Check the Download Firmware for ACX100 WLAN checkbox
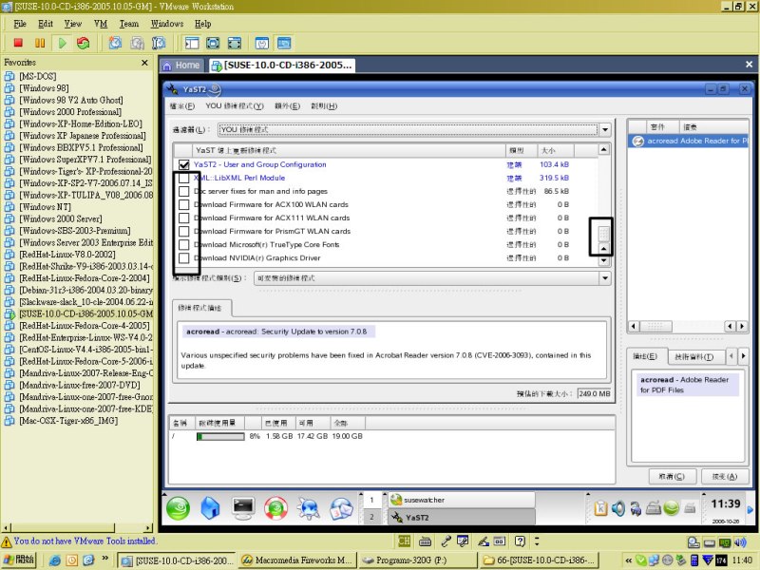Viewport: 760px width, 570px height. [x=183, y=204]
